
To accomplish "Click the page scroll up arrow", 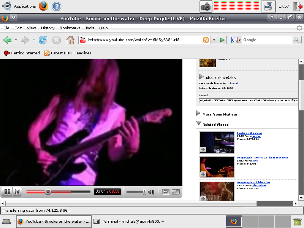I will [301, 62].
